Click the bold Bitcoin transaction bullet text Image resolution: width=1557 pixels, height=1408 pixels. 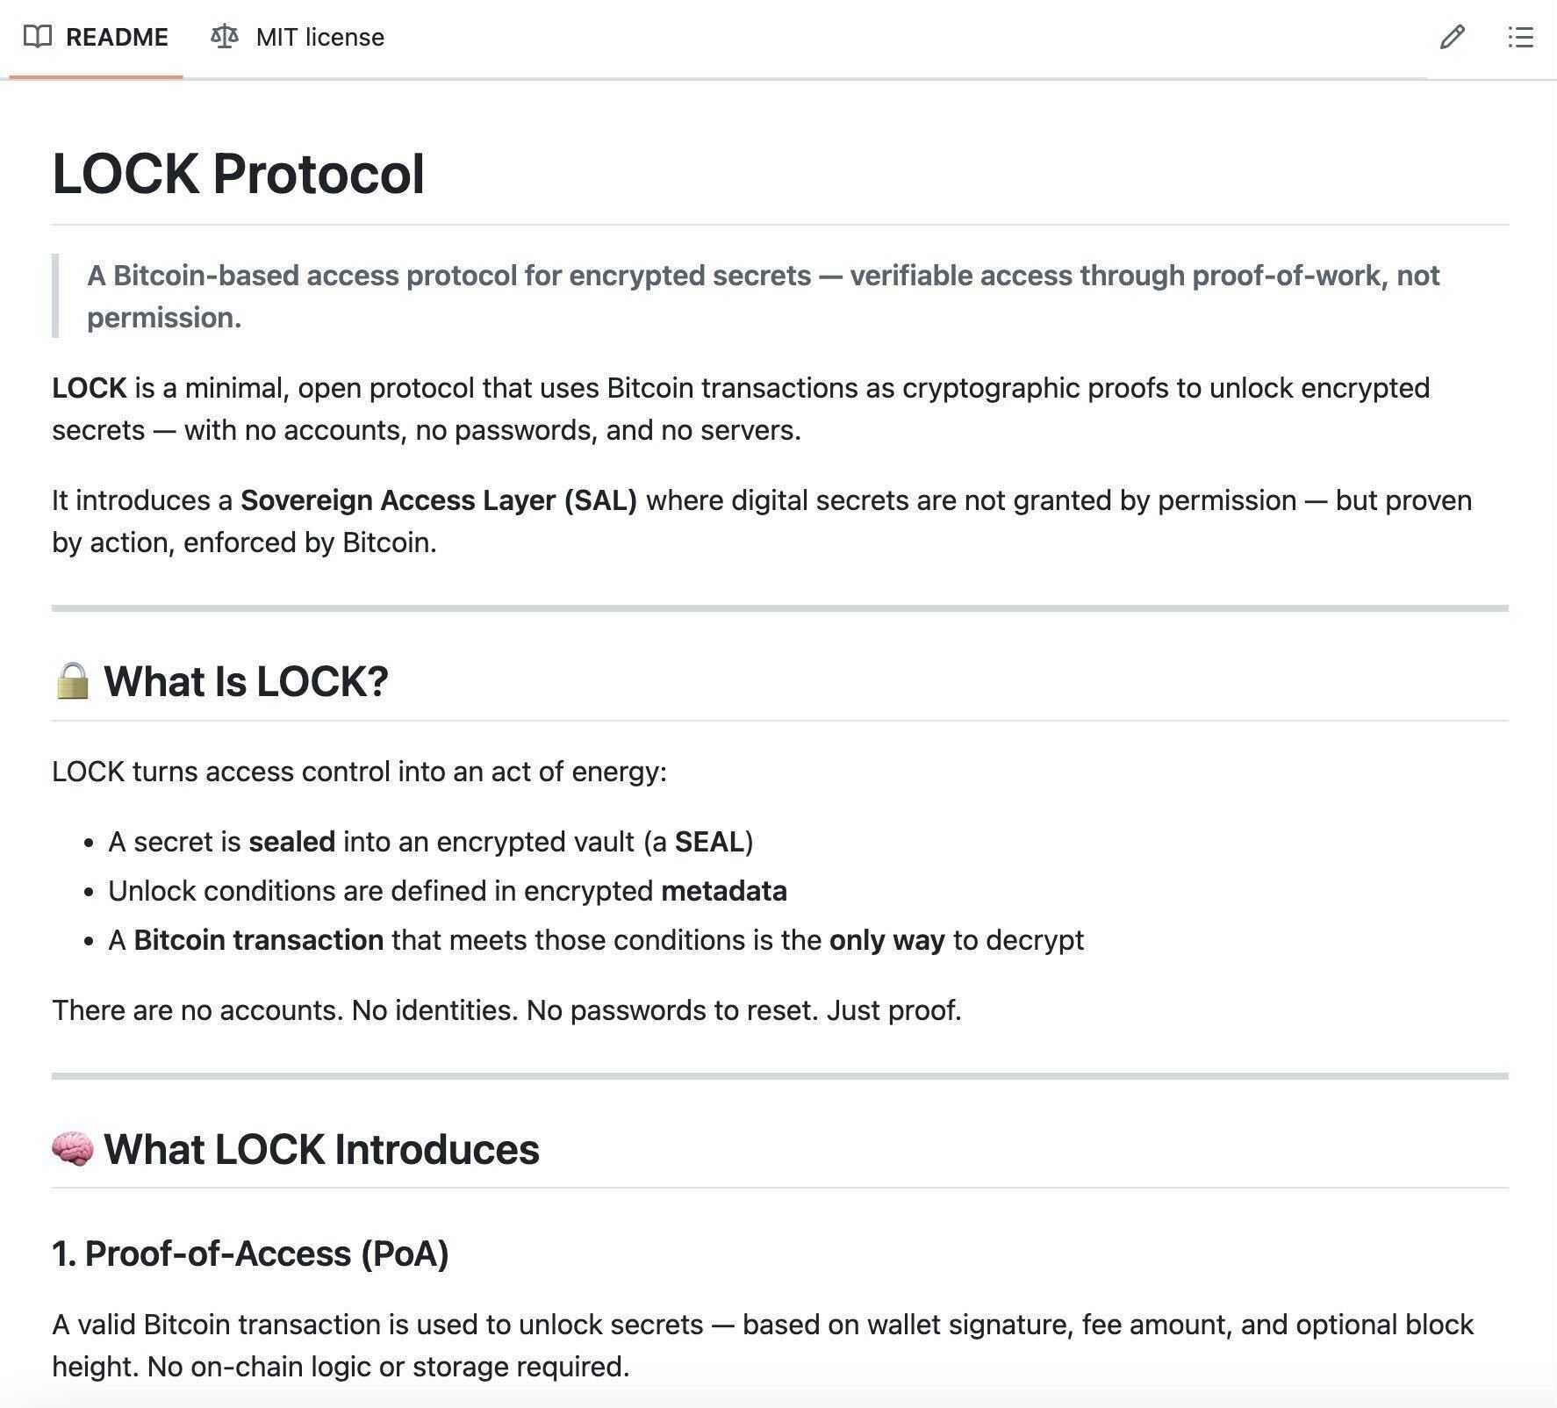259,940
